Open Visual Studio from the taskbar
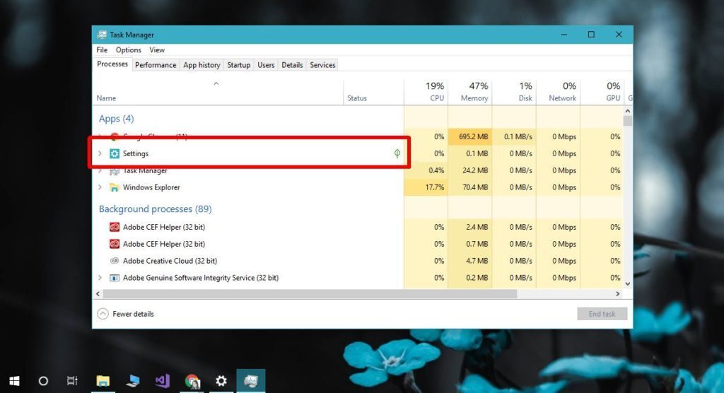 pyautogui.click(x=162, y=381)
